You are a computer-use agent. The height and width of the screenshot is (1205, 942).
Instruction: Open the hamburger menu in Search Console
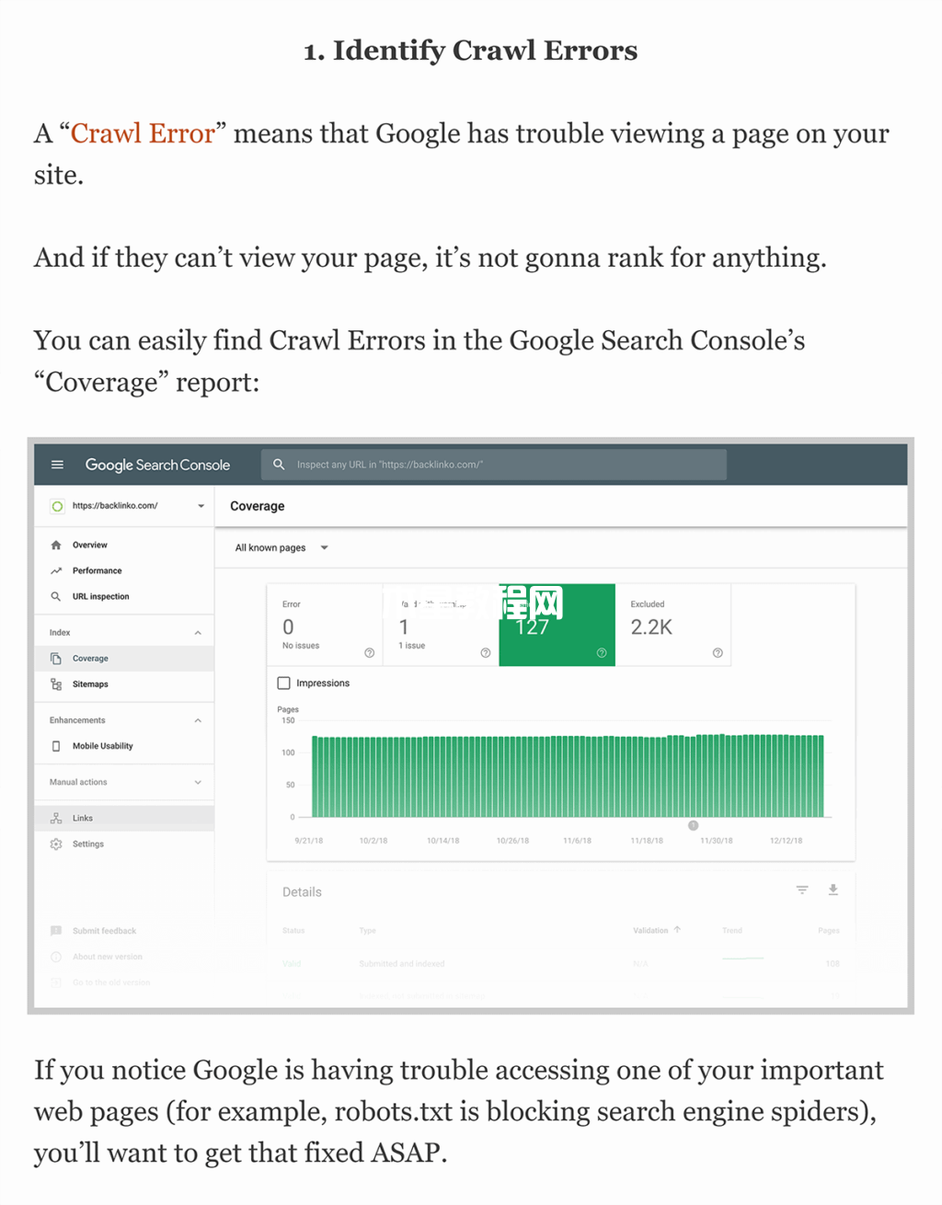(x=57, y=465)
